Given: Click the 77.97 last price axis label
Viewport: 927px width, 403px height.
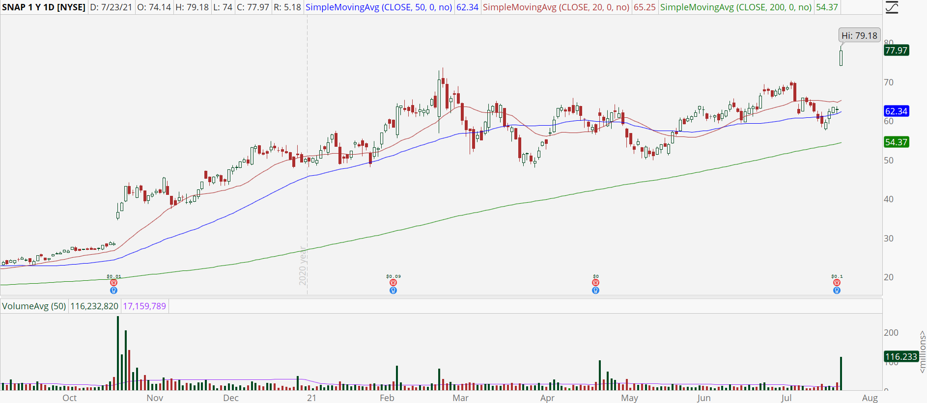Looking at the screenshot, I should click(x=896, y=50).
